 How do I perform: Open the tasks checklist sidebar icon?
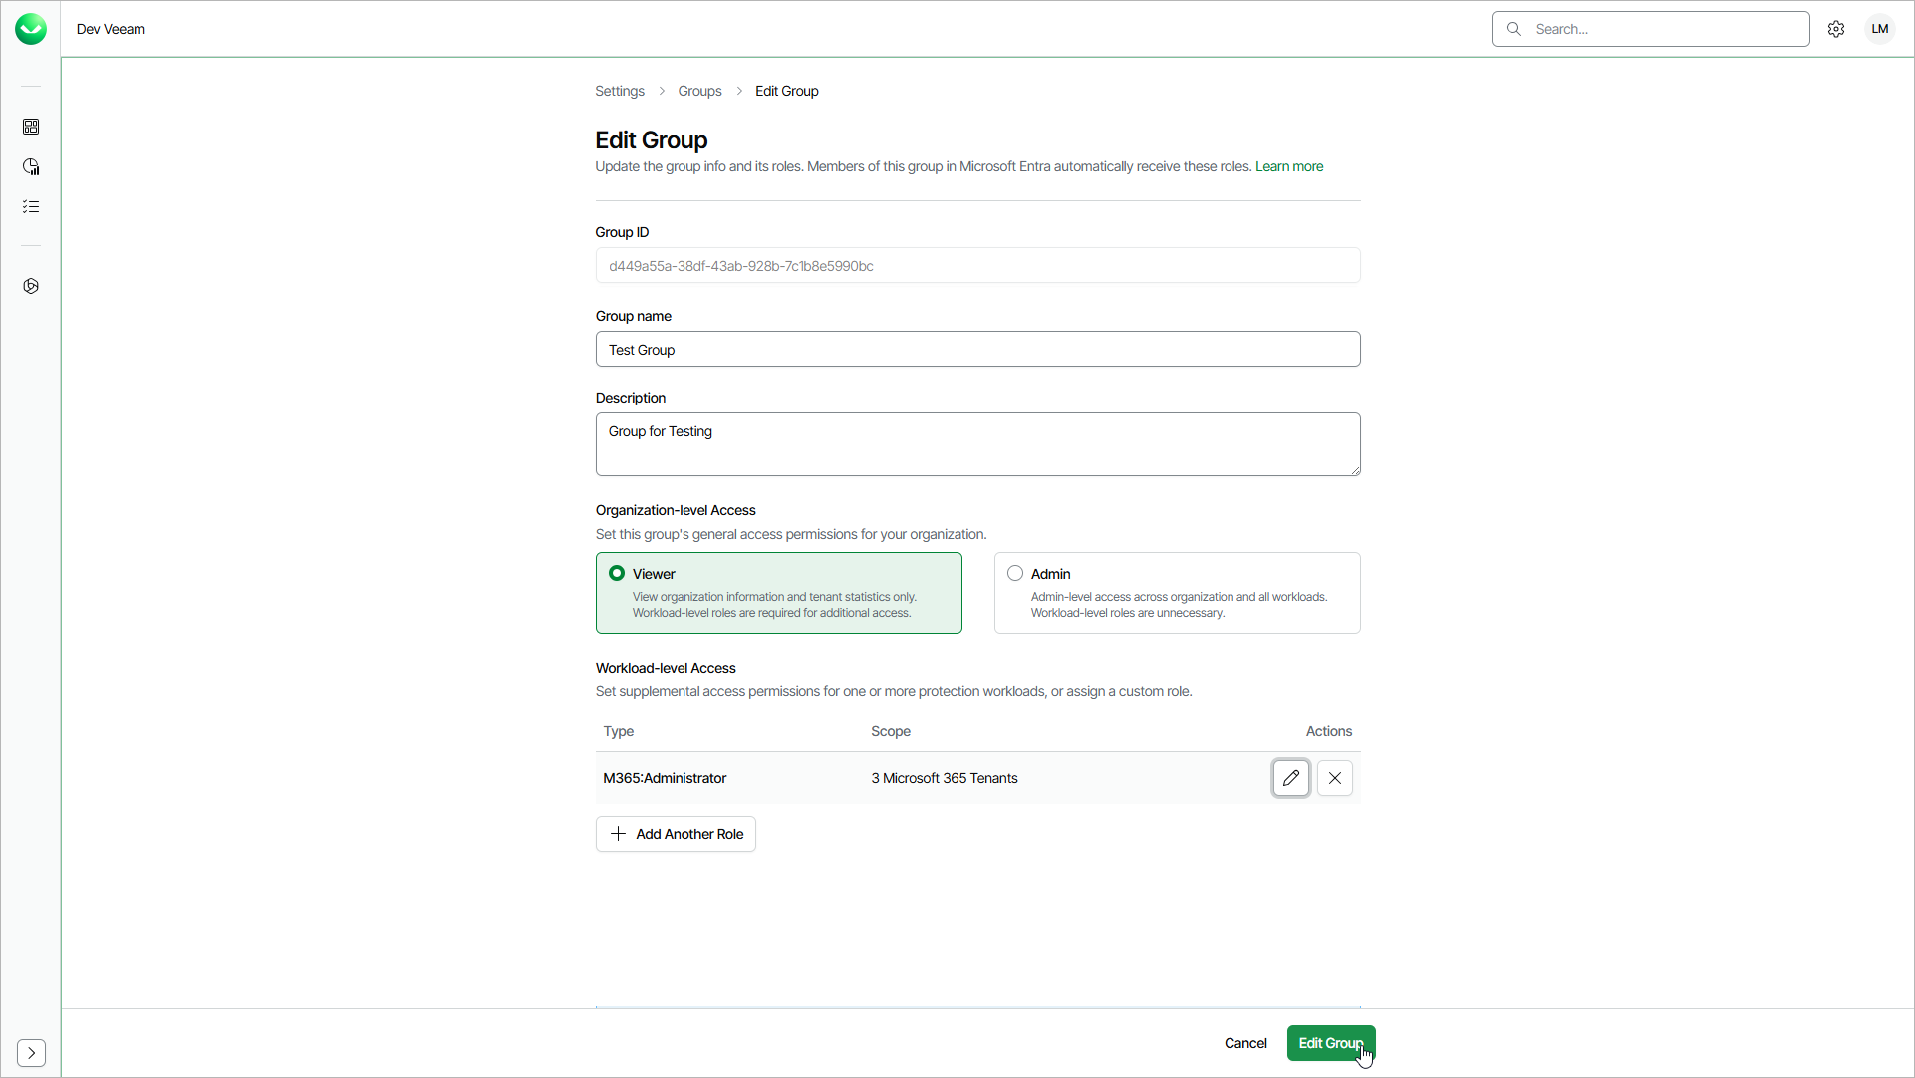(31, 206)
